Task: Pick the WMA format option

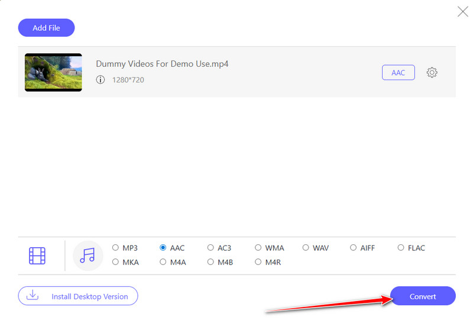Action: tap(258, 248)
